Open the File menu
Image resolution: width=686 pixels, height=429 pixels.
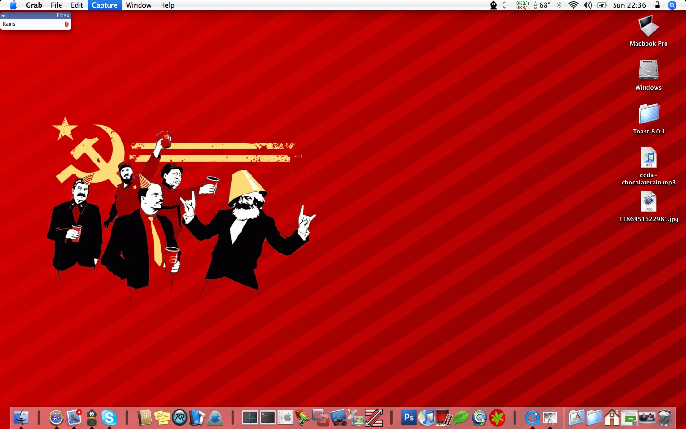pos(57,5)
